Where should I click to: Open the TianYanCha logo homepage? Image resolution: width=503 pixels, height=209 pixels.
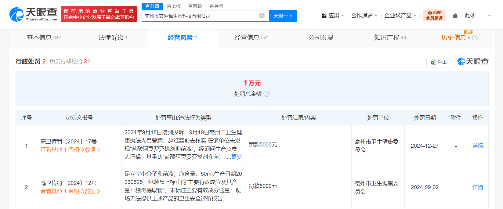(x=33, y=14)
